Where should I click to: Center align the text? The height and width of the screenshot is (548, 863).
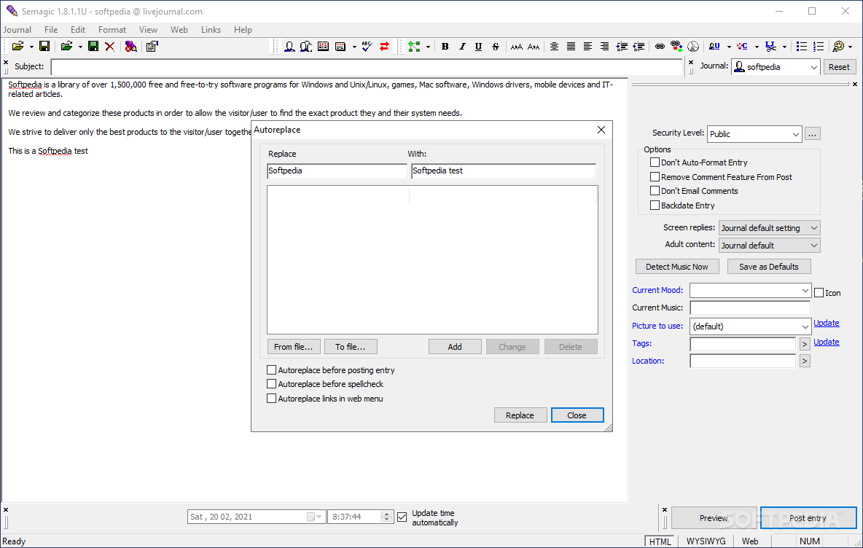click(554, 47)
